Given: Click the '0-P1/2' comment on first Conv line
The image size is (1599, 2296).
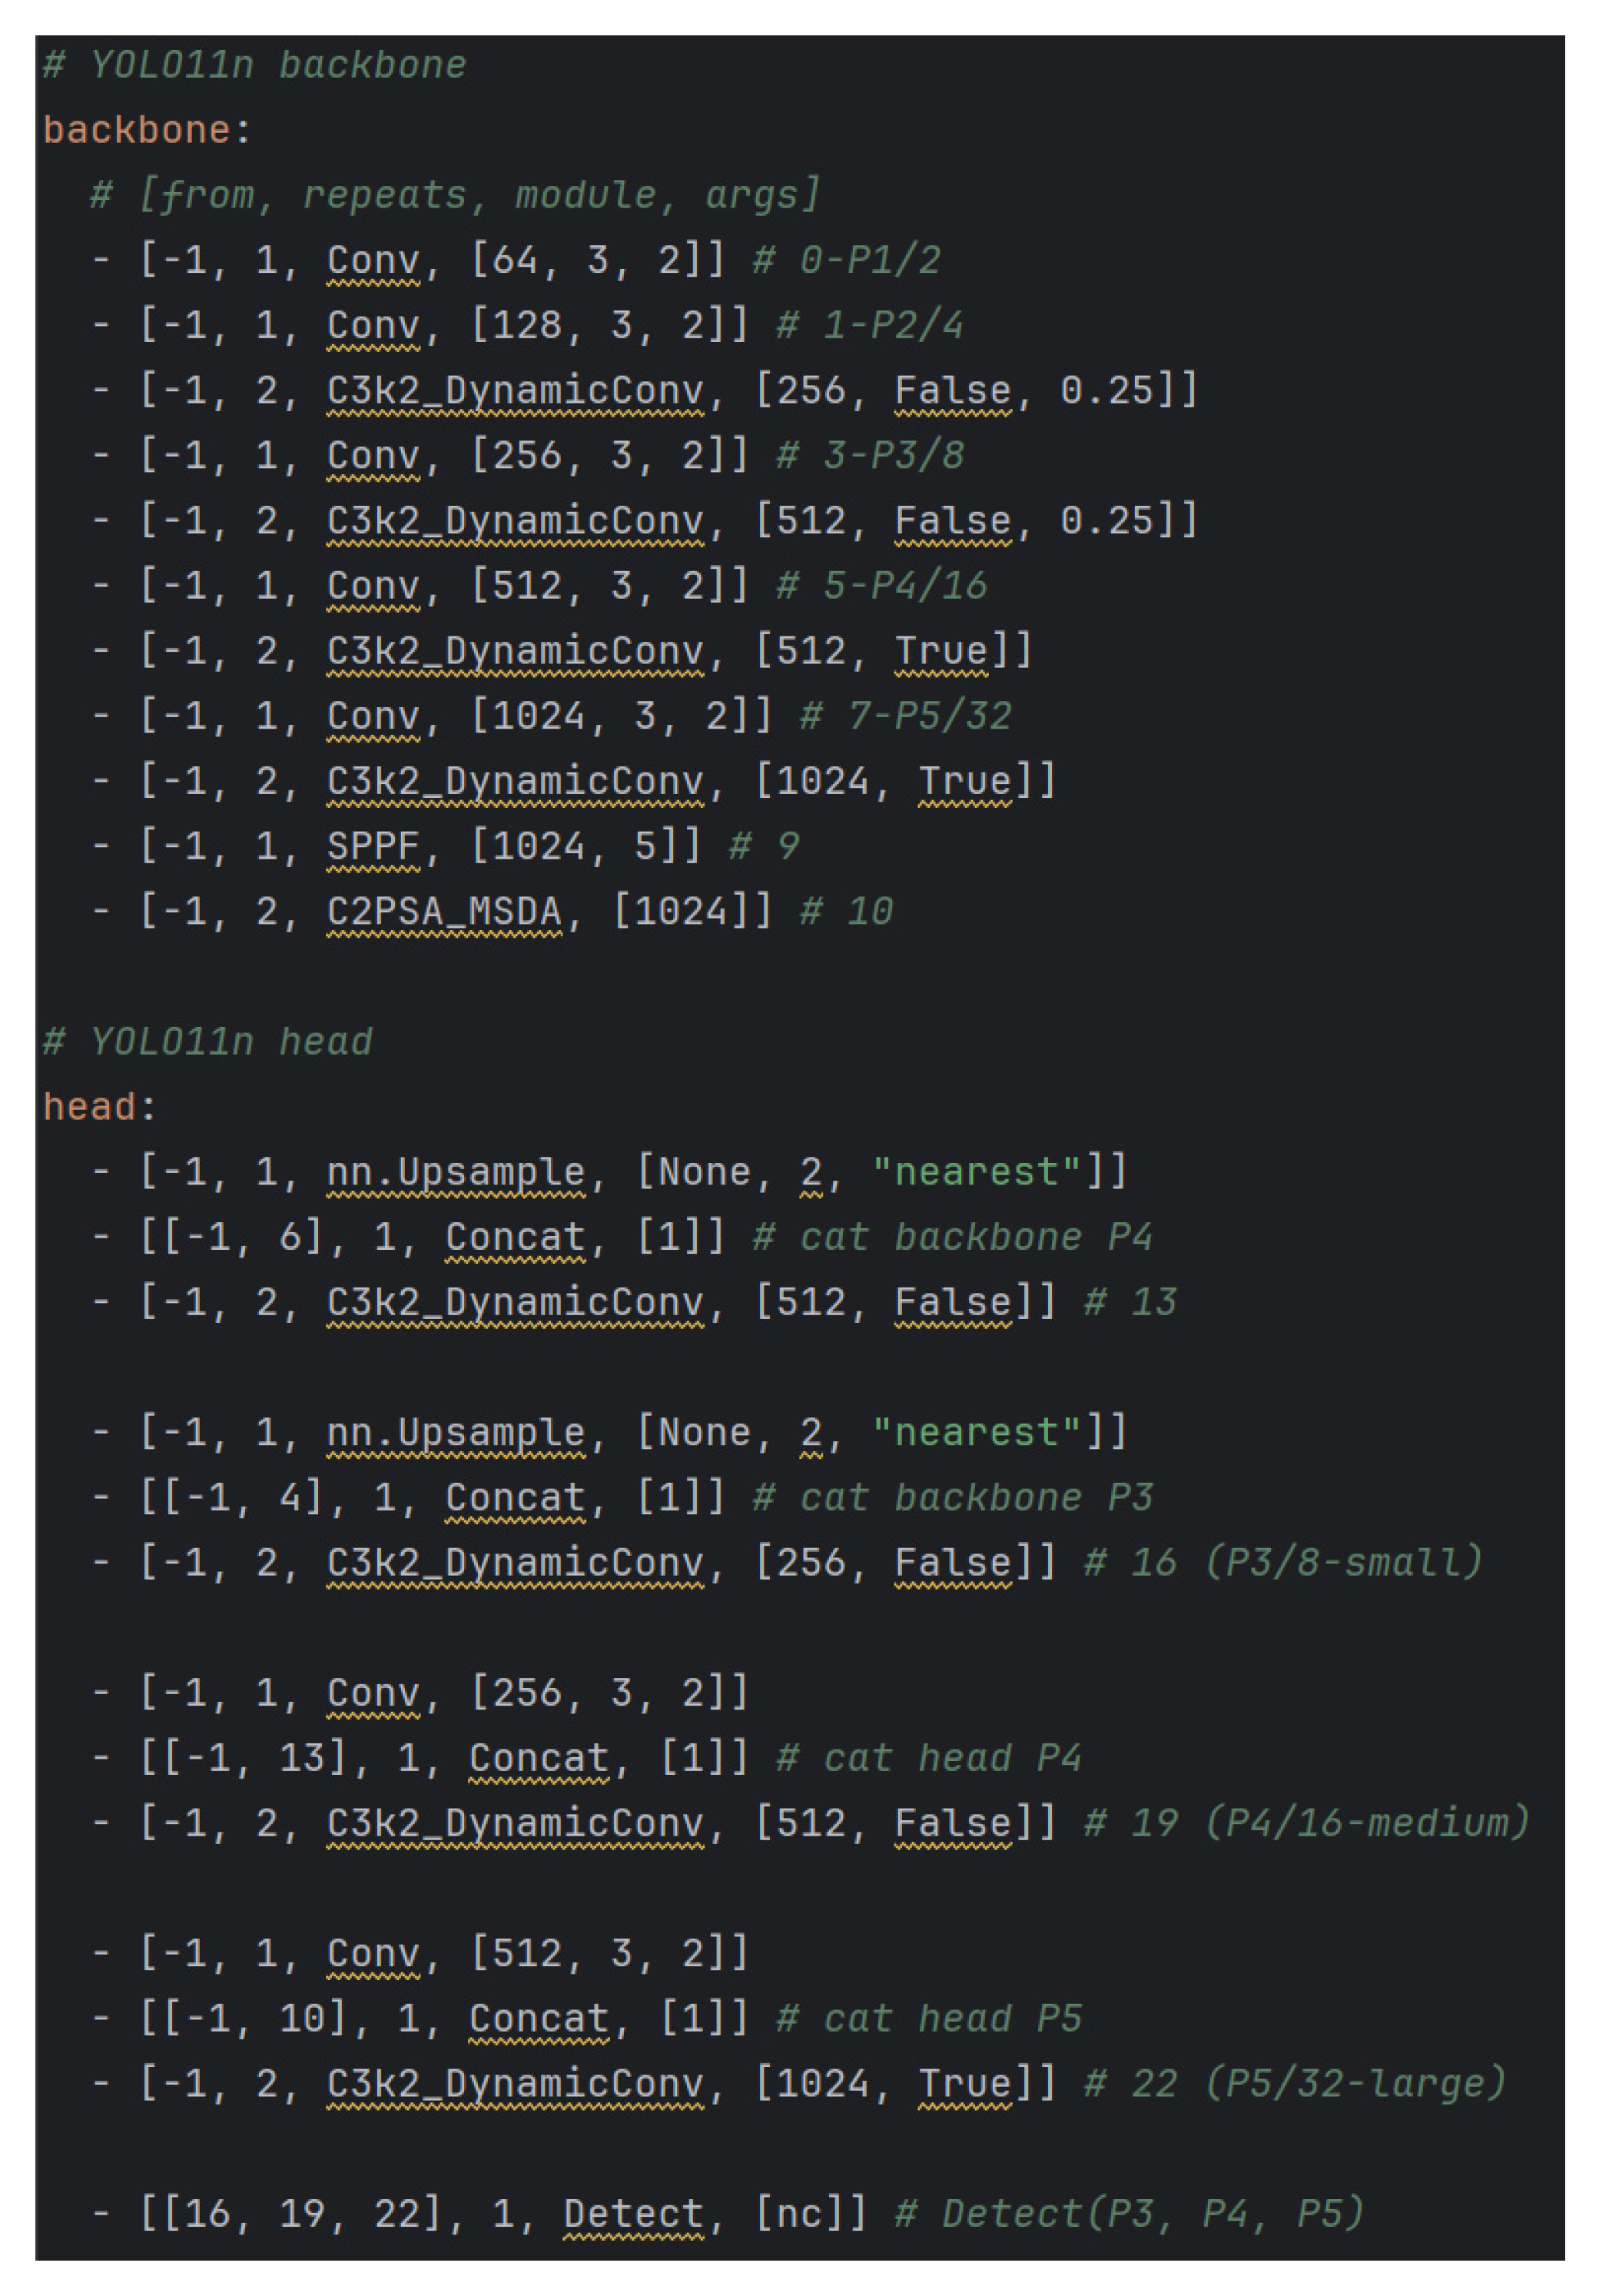Looking at the screenshot, I should pos(868,260).
